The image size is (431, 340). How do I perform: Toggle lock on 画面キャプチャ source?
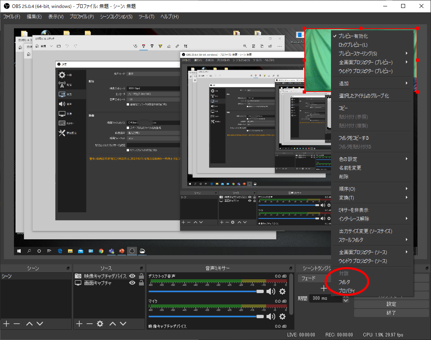tap(141, 283)
